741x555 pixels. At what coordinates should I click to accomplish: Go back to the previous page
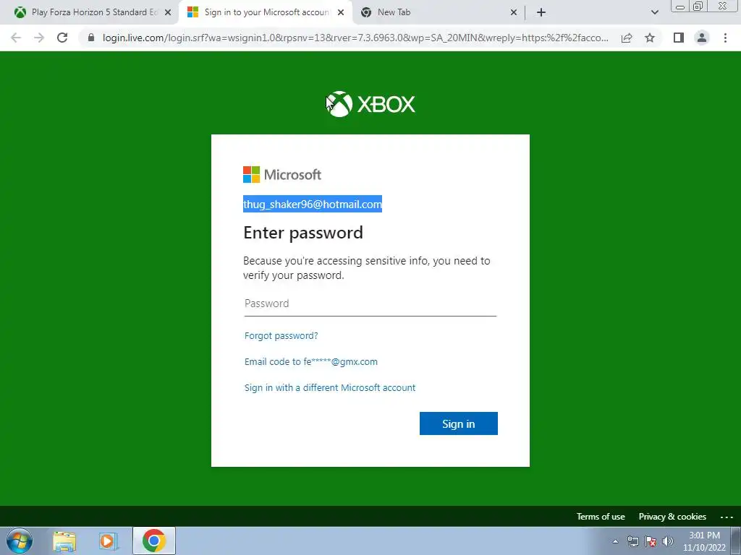coord(16,38)
